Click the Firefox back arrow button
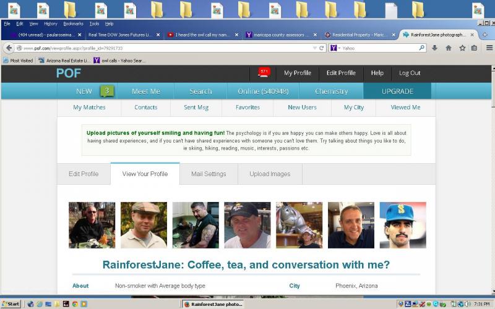 coord(9,48)
